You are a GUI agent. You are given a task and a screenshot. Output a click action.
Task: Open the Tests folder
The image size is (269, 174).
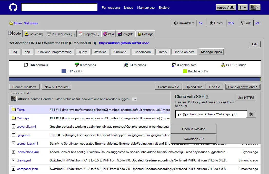pyautogui.click(x=21, y=110)
